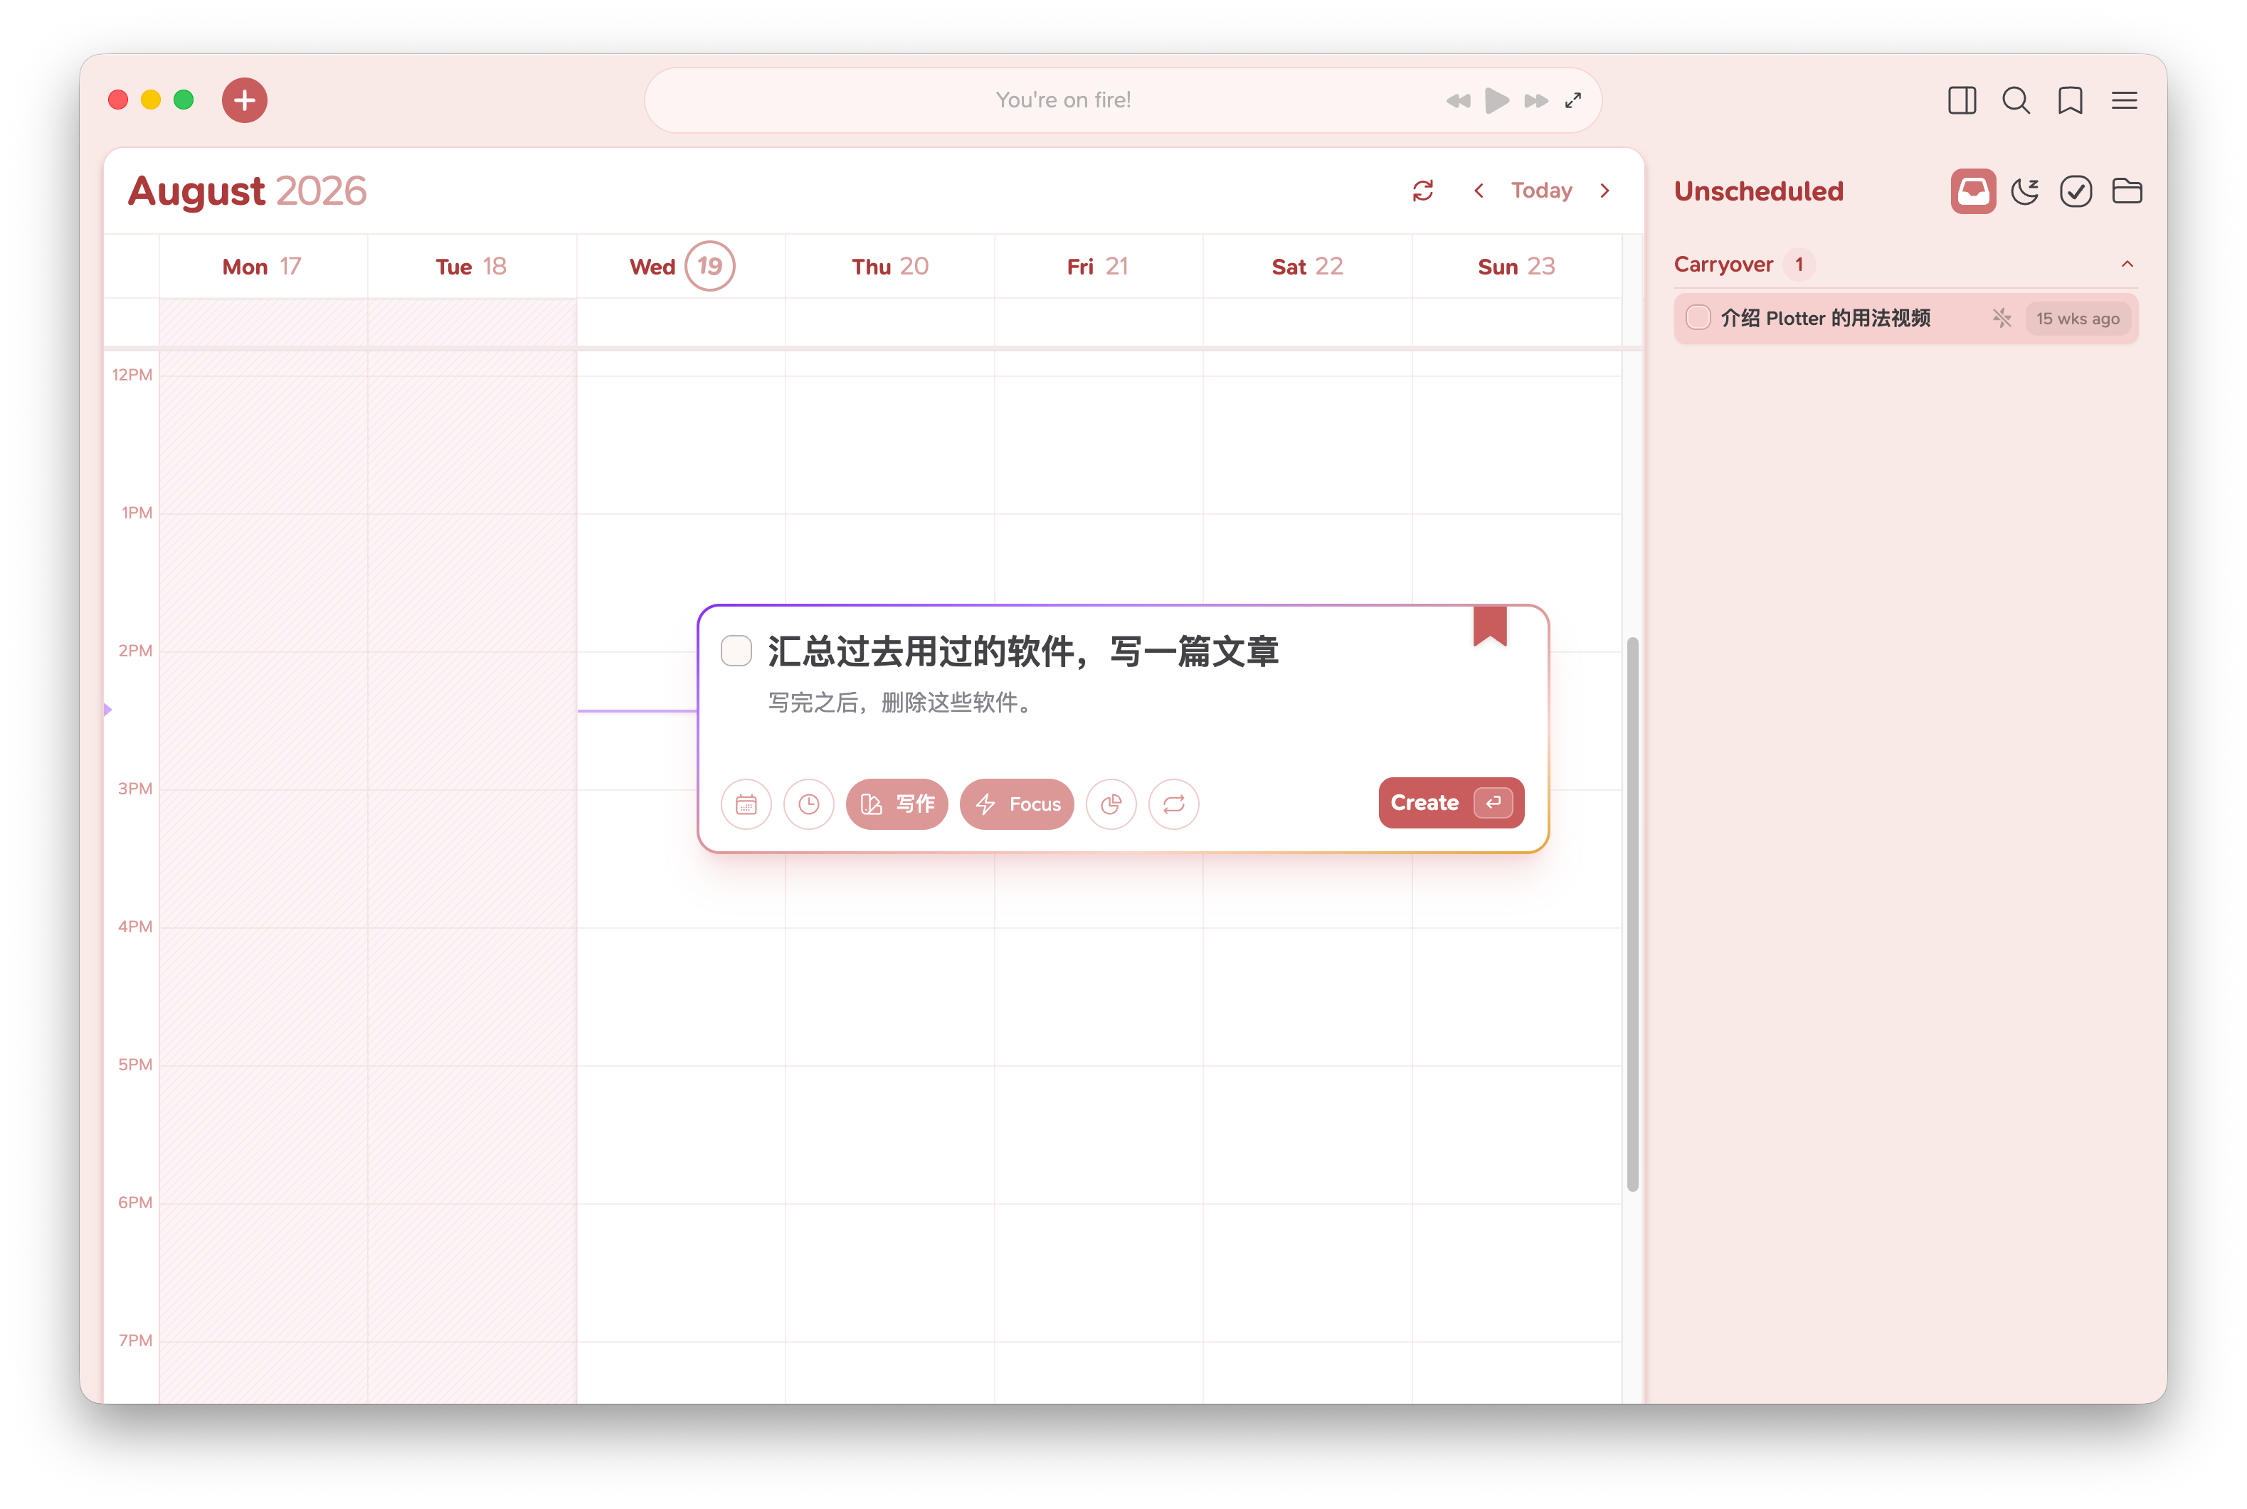The height and width of the screenshot is (1509, 2247).
Task: Tick the checkbox in new task popup
Action: pos(736,651)
